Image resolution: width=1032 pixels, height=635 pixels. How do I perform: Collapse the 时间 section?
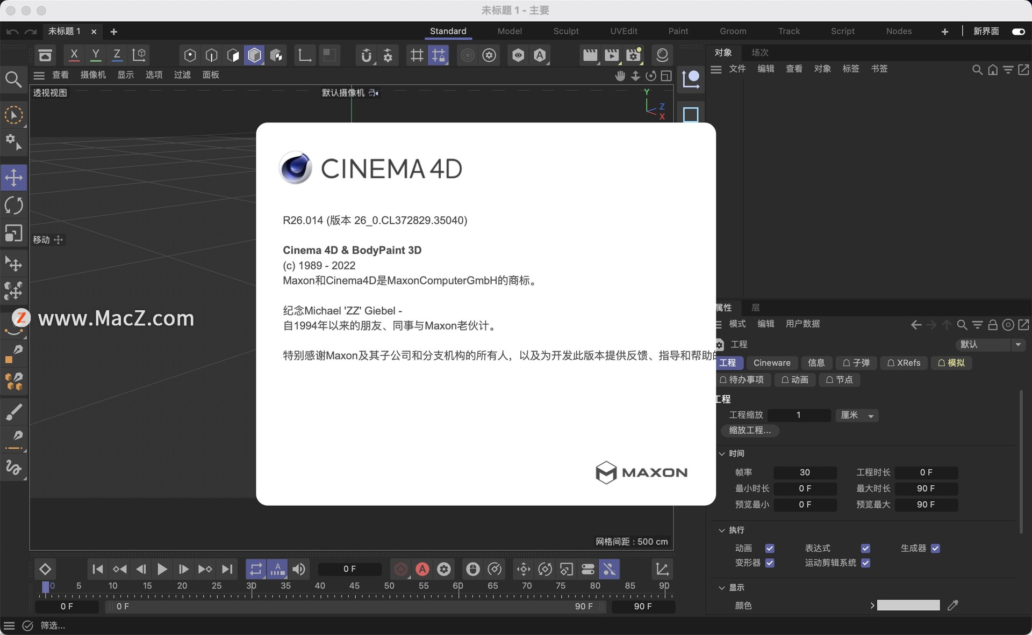click(722, 454)
